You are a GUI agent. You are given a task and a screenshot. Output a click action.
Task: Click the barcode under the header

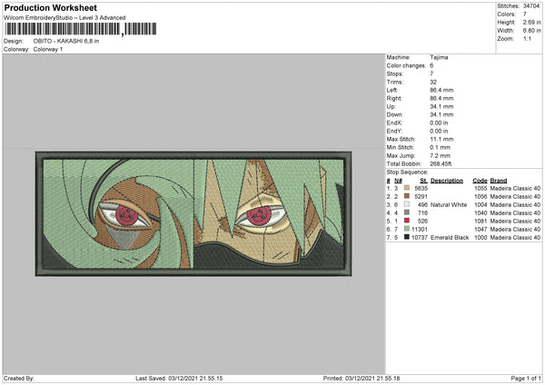[x=81, y=29]
